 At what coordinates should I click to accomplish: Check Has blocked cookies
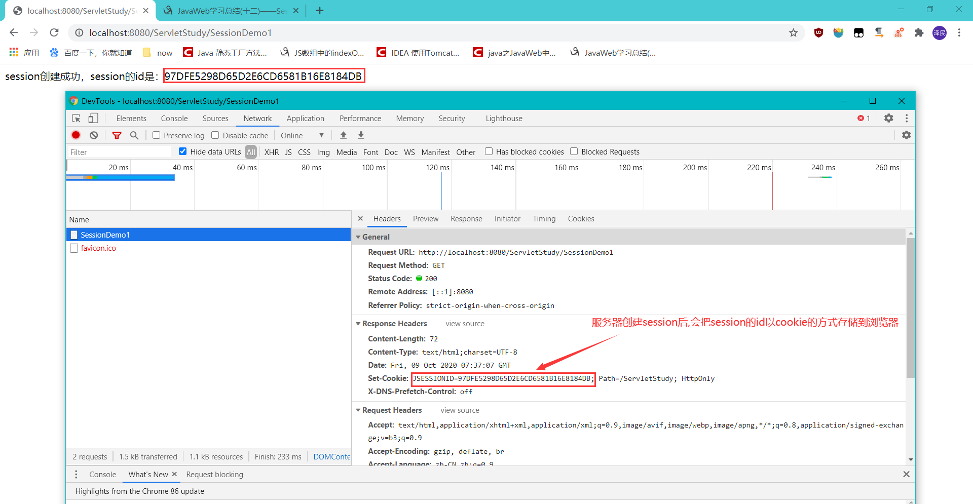(489, 151)
